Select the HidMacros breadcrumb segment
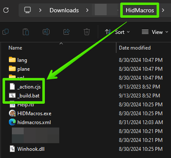The image size is (171, 158). (140, 10)
